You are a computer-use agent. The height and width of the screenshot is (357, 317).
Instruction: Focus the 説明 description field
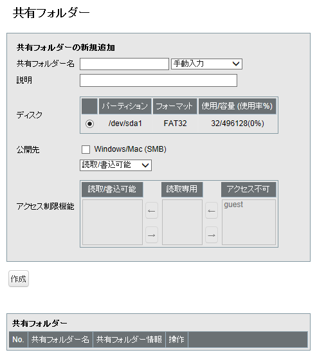(x=158, y=80)
